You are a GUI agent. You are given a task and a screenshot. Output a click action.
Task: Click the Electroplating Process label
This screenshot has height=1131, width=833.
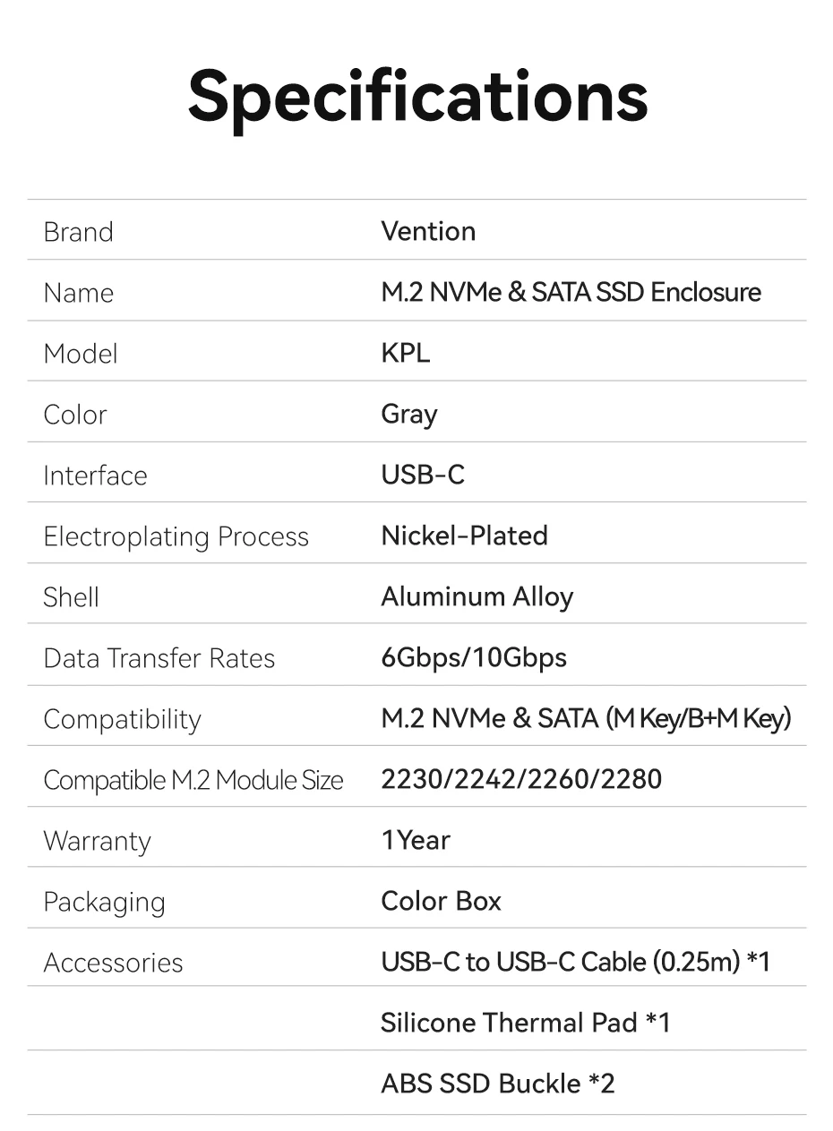(176, 536)
